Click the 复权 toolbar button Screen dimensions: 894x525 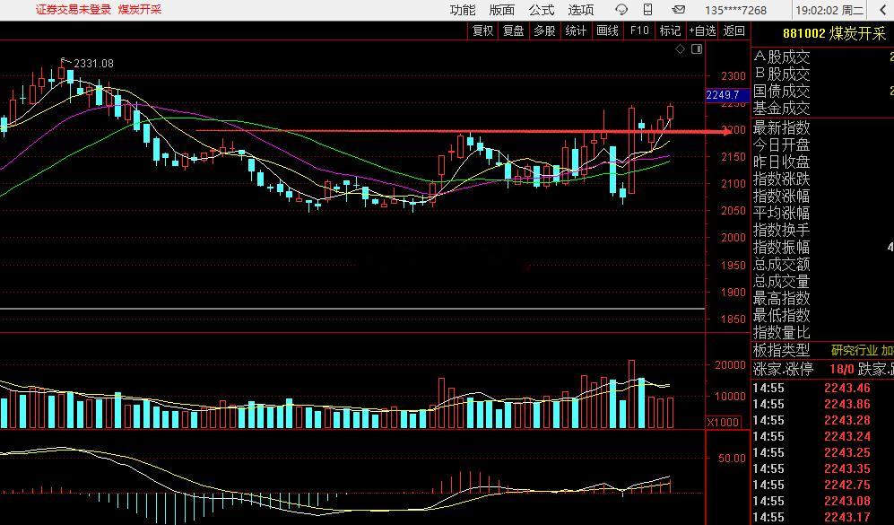coord(483,31)
